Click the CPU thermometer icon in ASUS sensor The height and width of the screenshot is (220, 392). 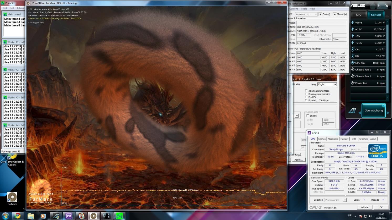point(353,49)
